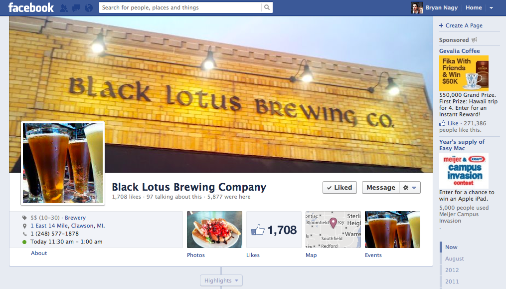Expand the Highlights dropdown
The width and height of the screenshot is (506, 289).
pos(221,281)
